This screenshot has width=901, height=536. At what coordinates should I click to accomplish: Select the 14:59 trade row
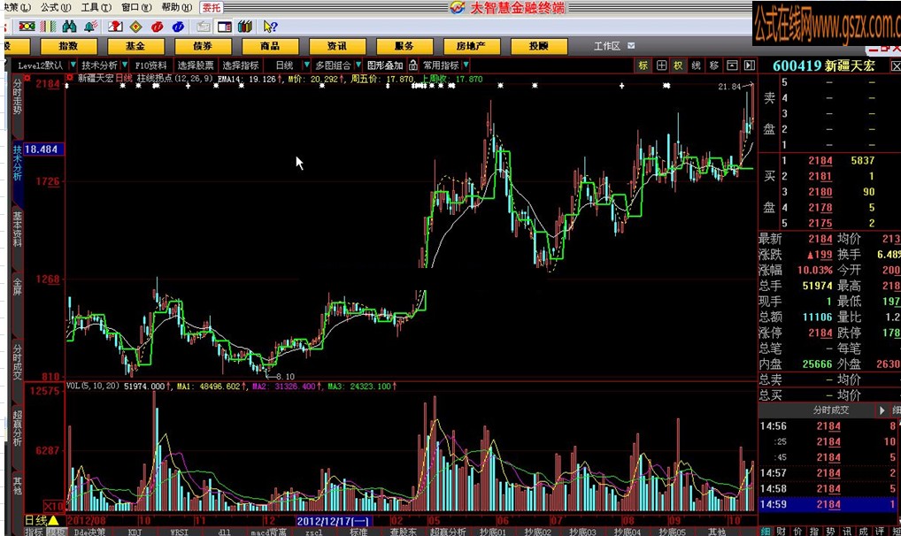pos(828,504)
